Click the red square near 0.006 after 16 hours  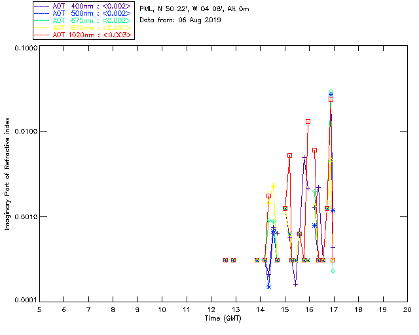pos(314,150)
